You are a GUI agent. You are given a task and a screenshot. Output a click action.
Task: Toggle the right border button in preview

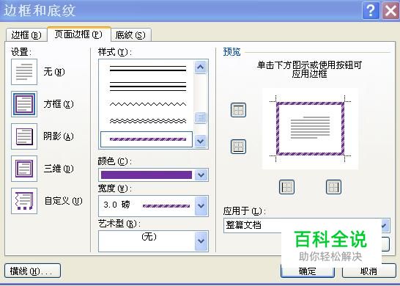coord(333,187)
